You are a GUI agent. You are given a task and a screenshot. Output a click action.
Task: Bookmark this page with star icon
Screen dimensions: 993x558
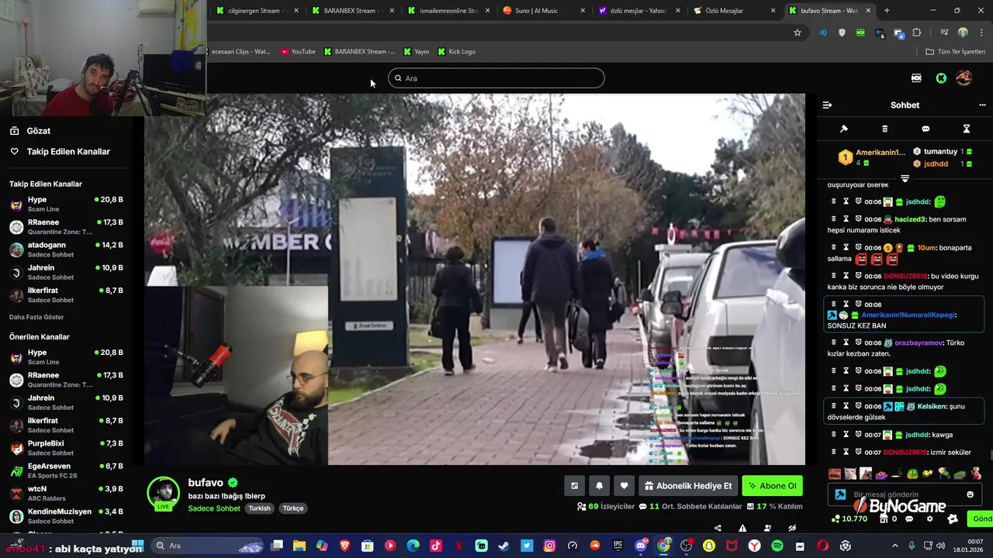pyautogui.click(x=797, y=33)
